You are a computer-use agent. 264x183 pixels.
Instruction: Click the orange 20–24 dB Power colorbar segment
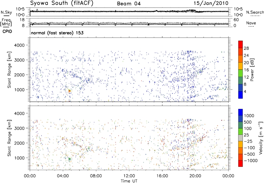[241, 59]
